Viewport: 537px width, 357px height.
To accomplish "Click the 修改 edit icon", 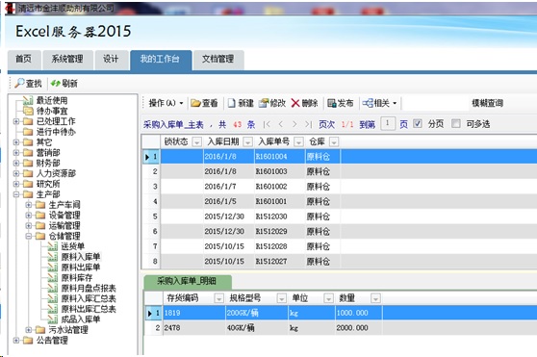I will [264, 103].
